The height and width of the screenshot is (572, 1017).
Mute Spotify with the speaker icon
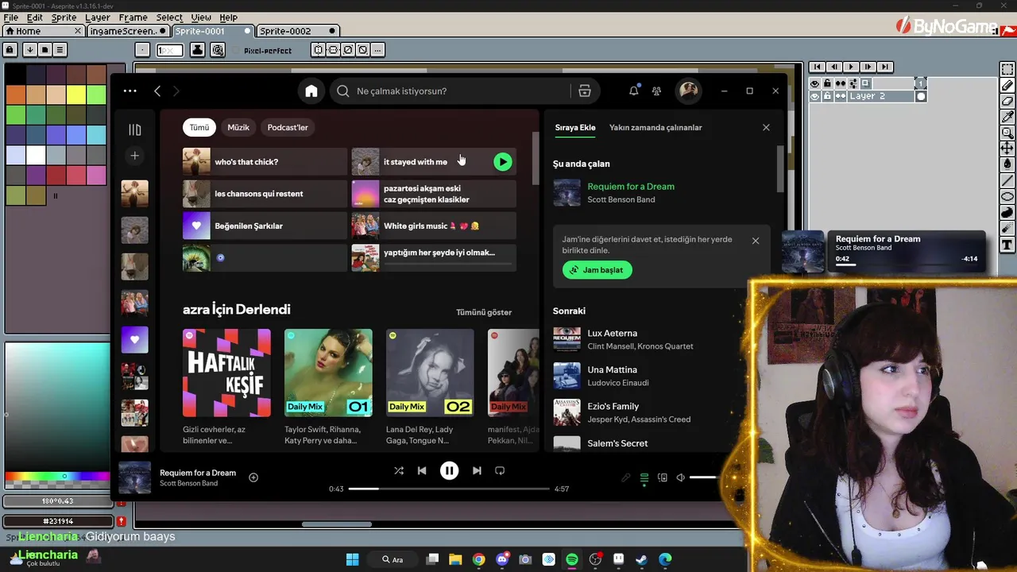(680, 477)
